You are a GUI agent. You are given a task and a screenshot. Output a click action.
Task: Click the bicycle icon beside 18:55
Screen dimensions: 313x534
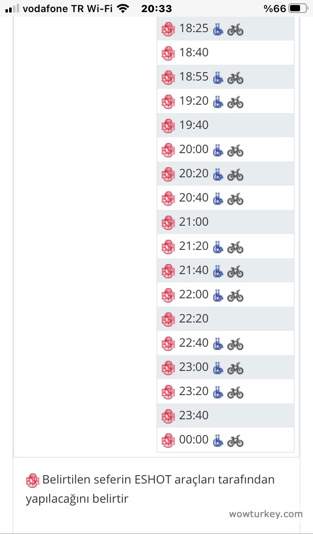point(235,78)
